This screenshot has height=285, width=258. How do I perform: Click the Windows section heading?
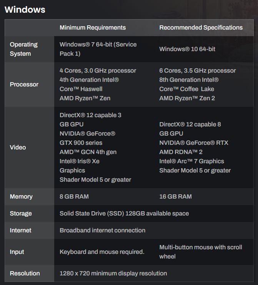(x=25, y=10)
